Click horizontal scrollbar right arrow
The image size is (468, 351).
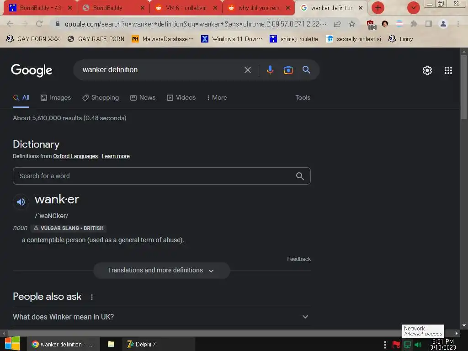(457, 333)
